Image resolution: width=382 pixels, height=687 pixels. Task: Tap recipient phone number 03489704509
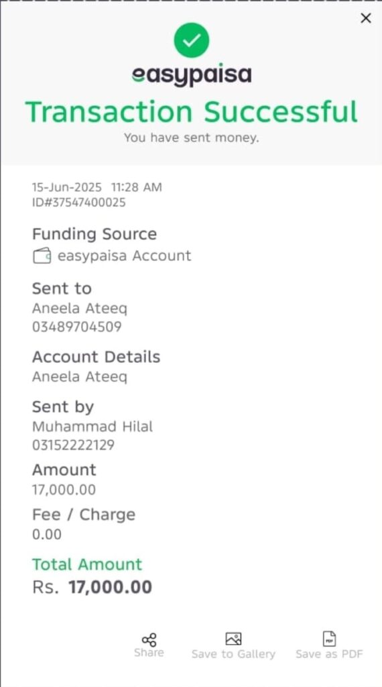click(77, 327)
